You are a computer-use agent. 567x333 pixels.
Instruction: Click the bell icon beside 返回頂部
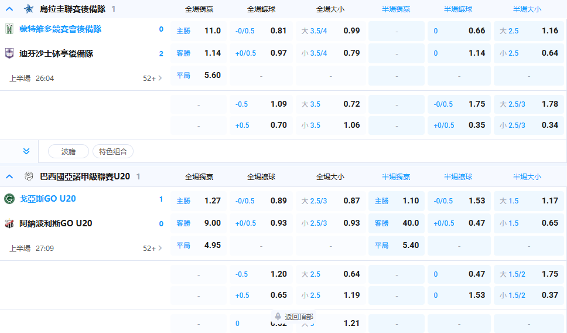pyautogui.click(x=278, y=317)
